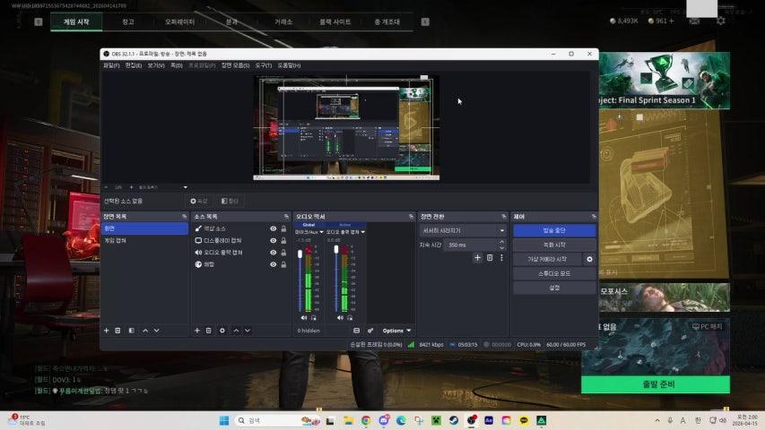Open advanced audio properties gears icon

370,331
